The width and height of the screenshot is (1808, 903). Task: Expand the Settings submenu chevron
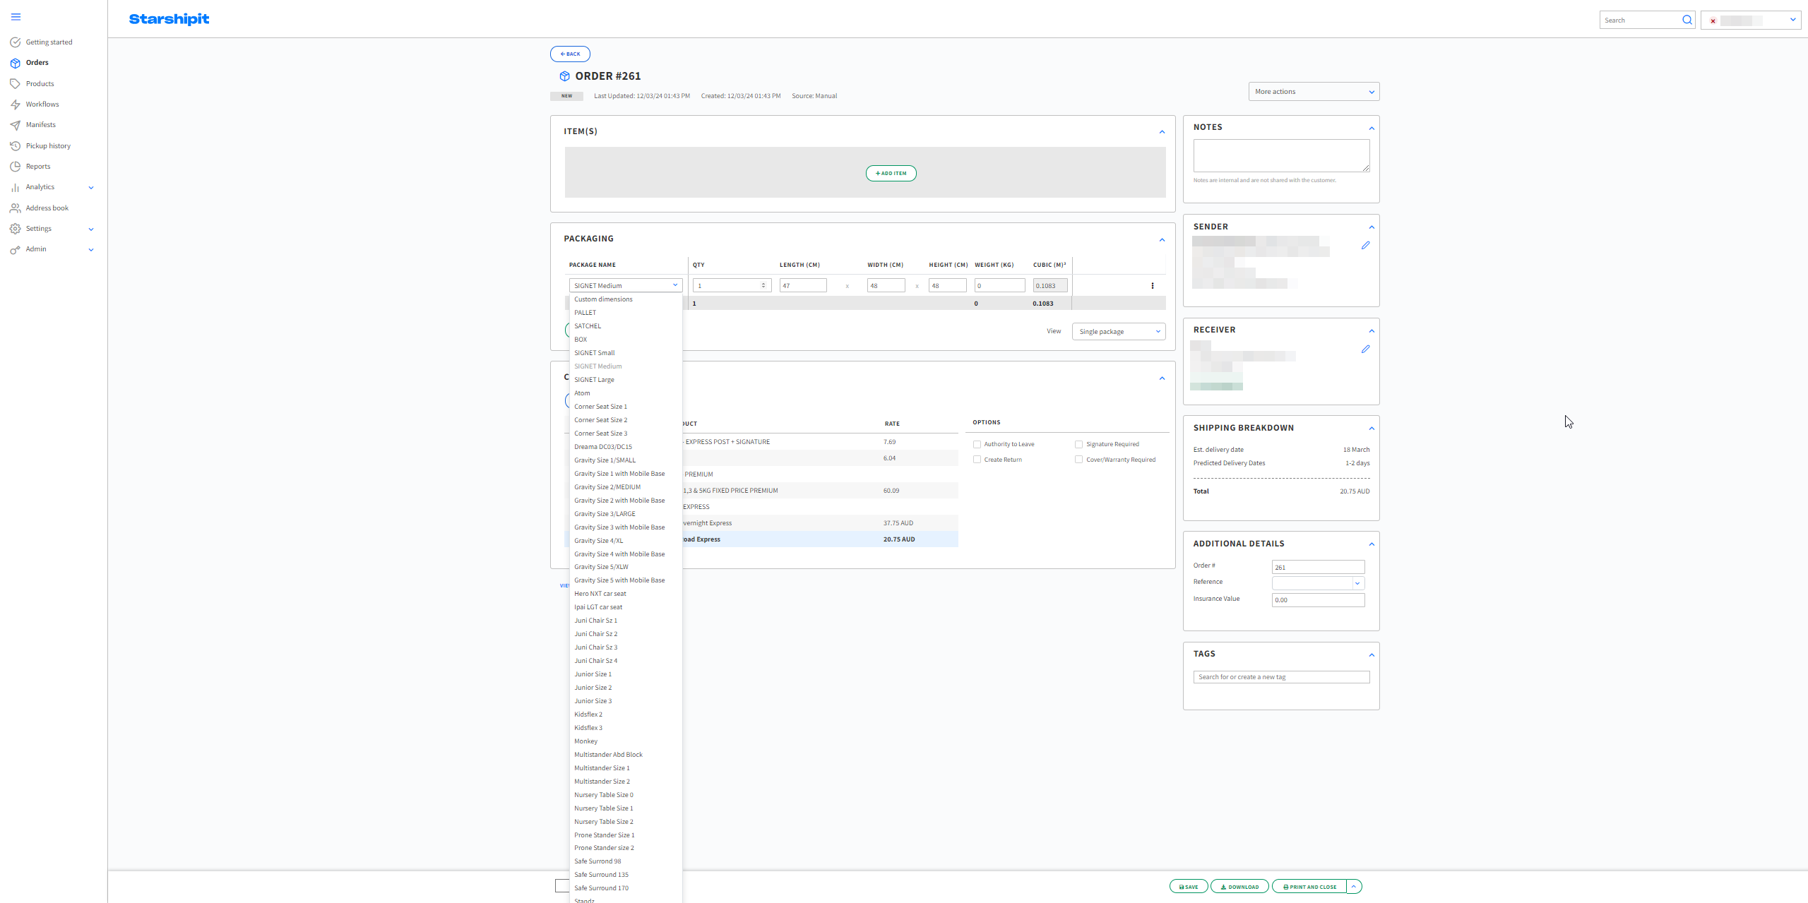click(91, 229)
